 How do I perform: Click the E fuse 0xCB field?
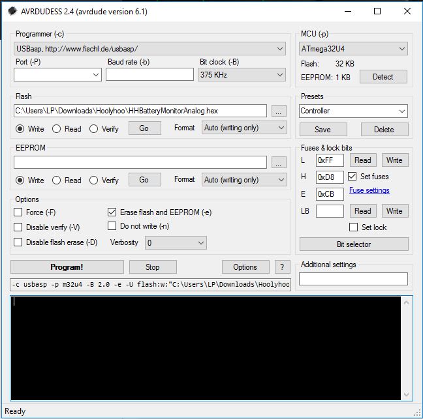click(x=330, y=194)
